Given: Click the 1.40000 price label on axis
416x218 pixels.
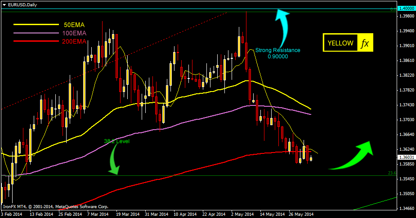Looking at the screenshot, I should 407,9.
